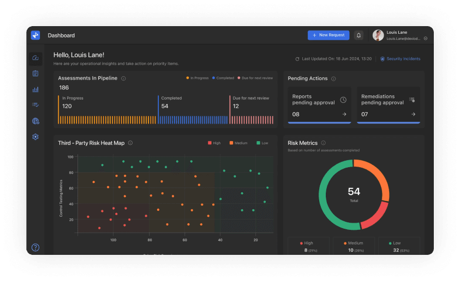Image resolution: width=460 pixels, height=281 pixels.
Task: Open the Security Incidents link
Action: 400,59
